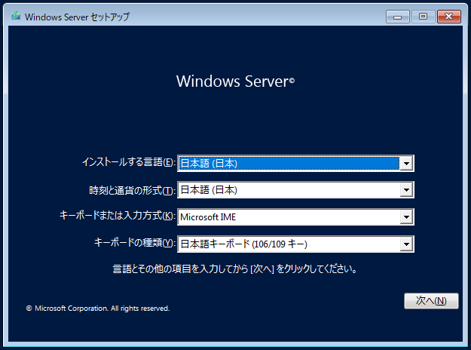Click the Windows Server heading text
Image resolution: width=471 pixels, height=350 pixels.
[x=235, y=81]
